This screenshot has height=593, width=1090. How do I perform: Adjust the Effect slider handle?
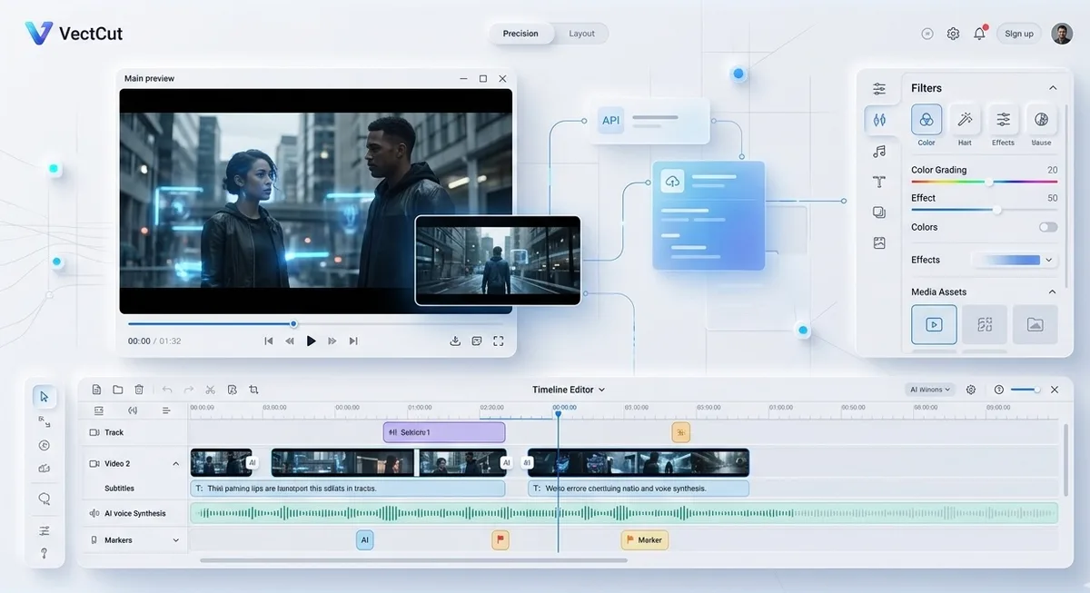996,210
